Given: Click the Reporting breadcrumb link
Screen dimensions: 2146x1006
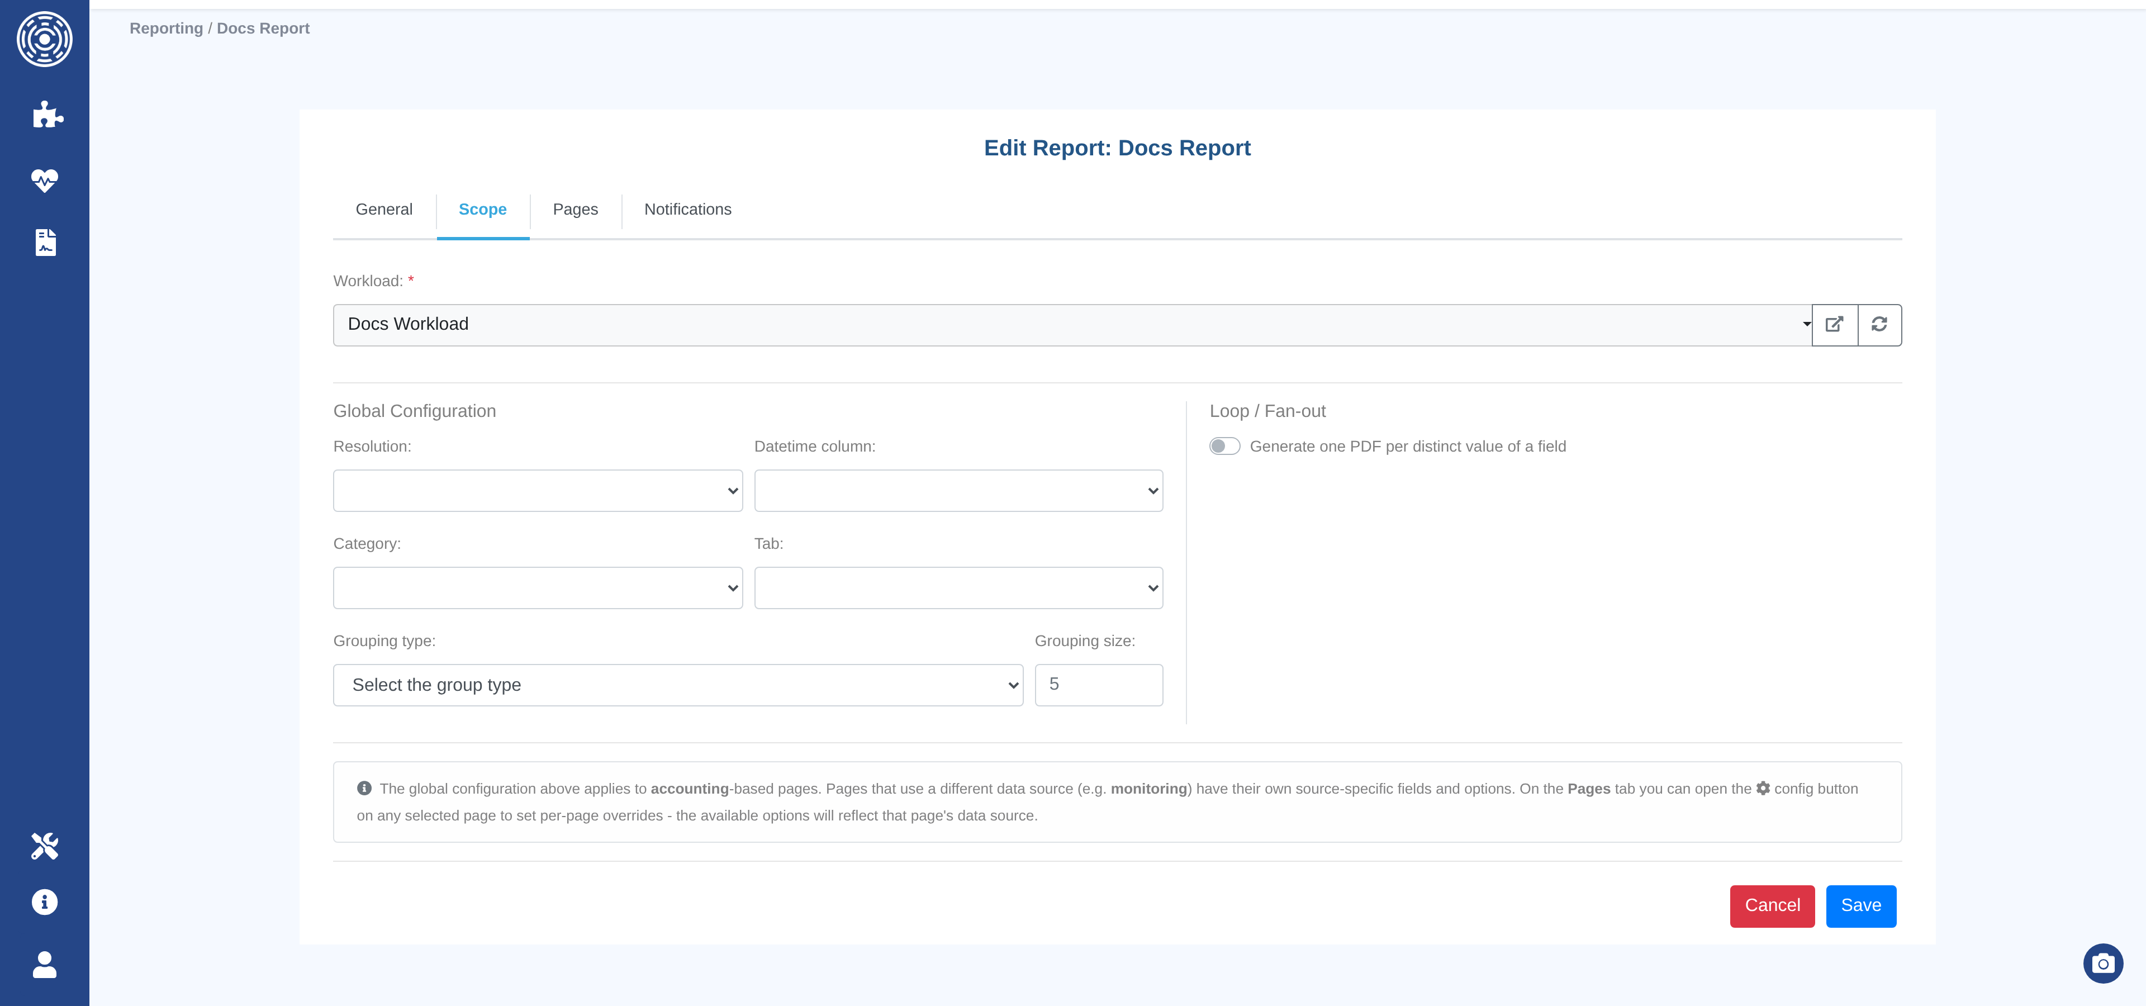Looking at the screenshot, I should (x=166, y=29).
